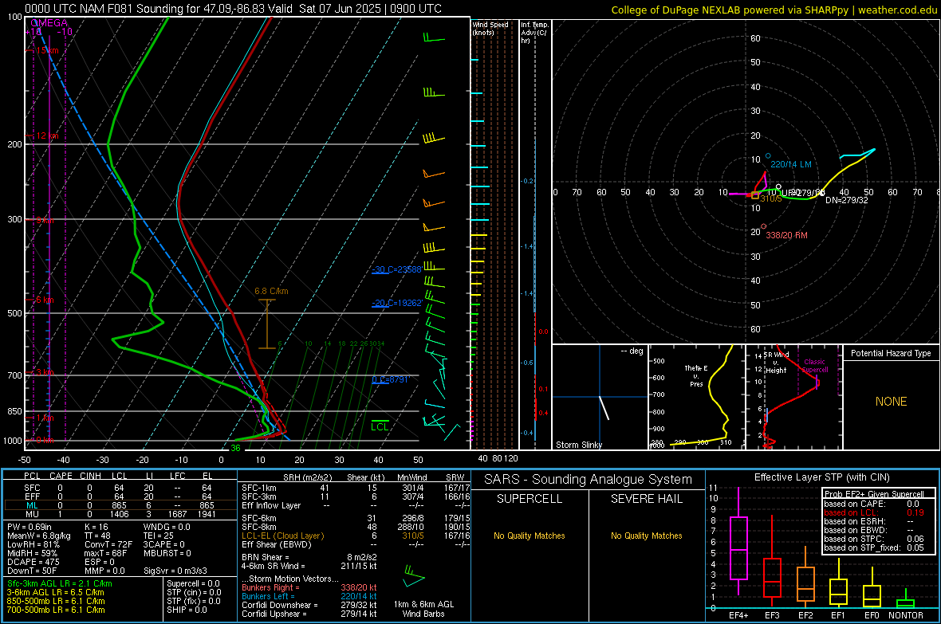Click the SUPERCELL column header
The height and width of the screenshot is (624, 941).
(530, 499)
